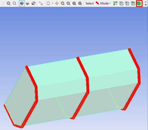Viewport: 148px width, 130px height.
Task: Expand the toolbar overflow chevron
Action: (146, 3)
